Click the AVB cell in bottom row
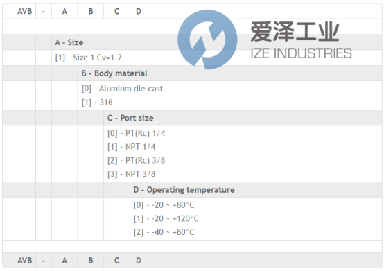Image resolution: width=384 pixels, height=271 pixels. [24, 260]
